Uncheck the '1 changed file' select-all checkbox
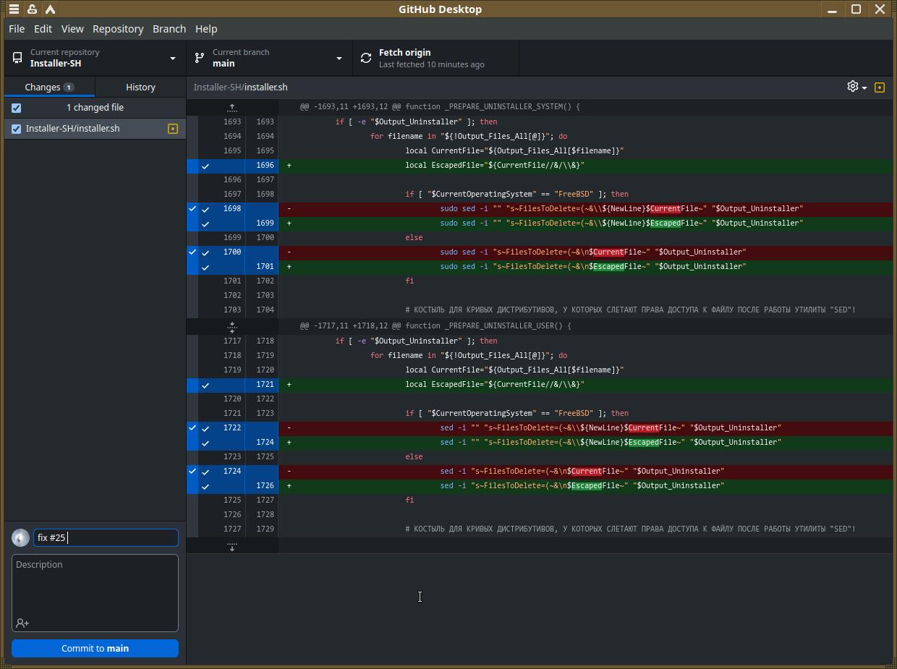Viewport: 897px width, 669px height. pos(17,108)
